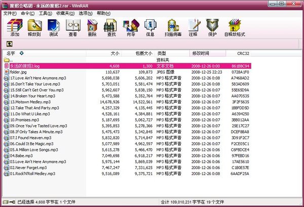
Task: Click CRC32 value 861B8C94
Action: [x=240, y=66]
